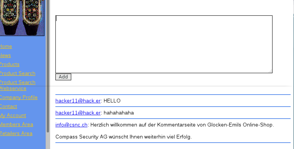Screen dimensions: 294x149
Task: View the Company Profile page
Action: click(18, 97)
